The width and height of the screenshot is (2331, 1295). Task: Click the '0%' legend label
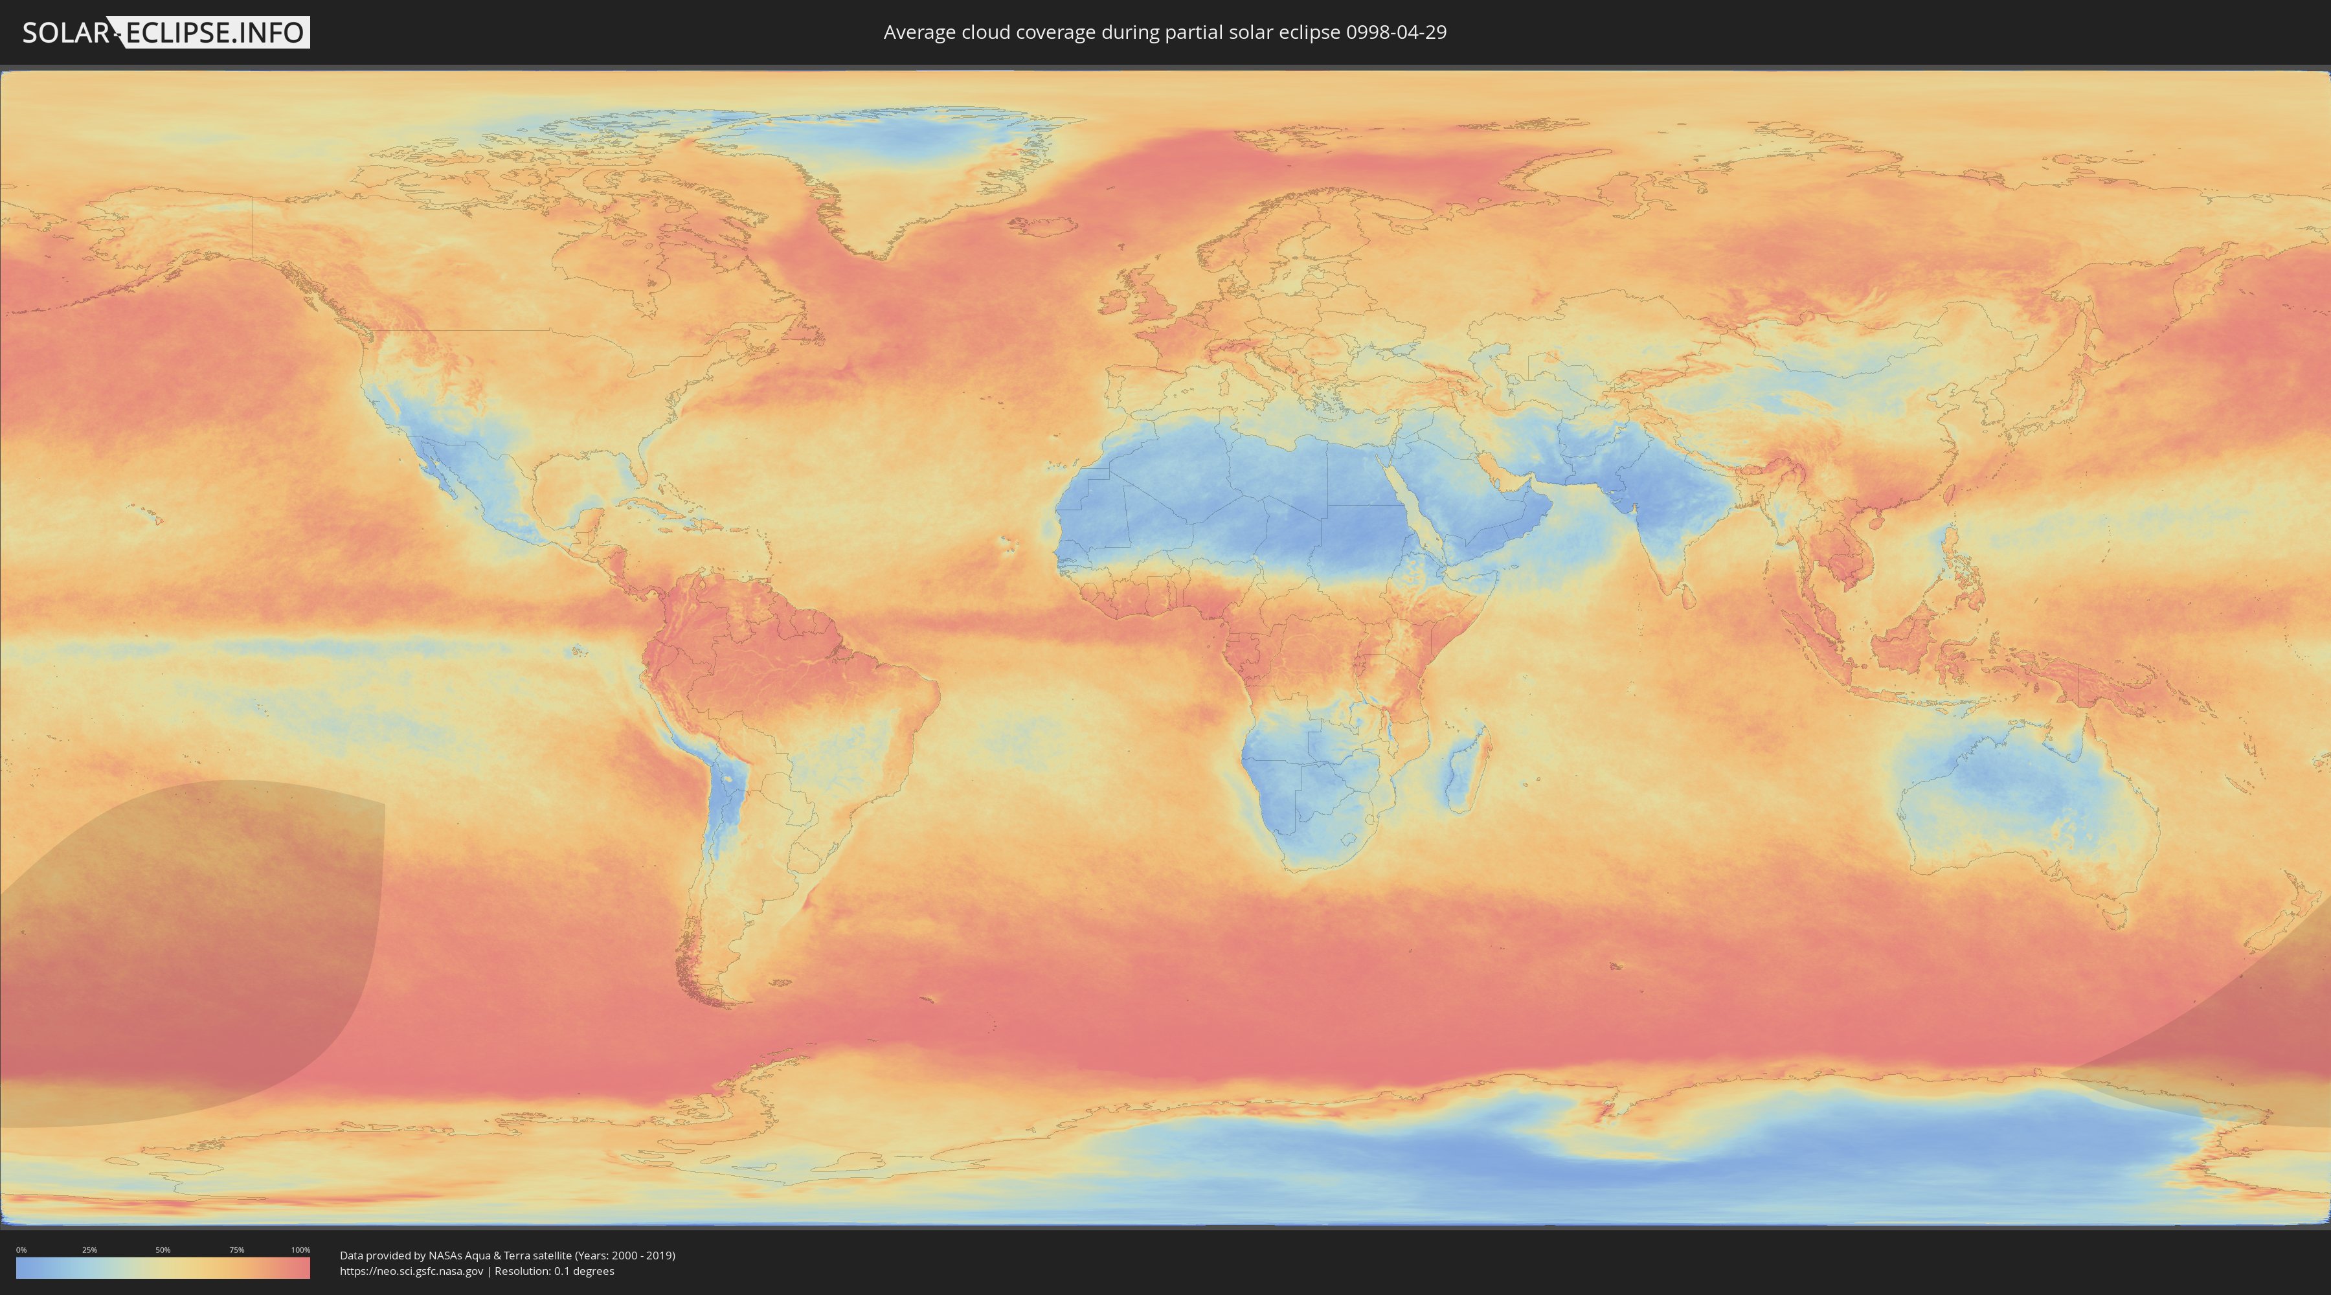tap(21, 1250)
